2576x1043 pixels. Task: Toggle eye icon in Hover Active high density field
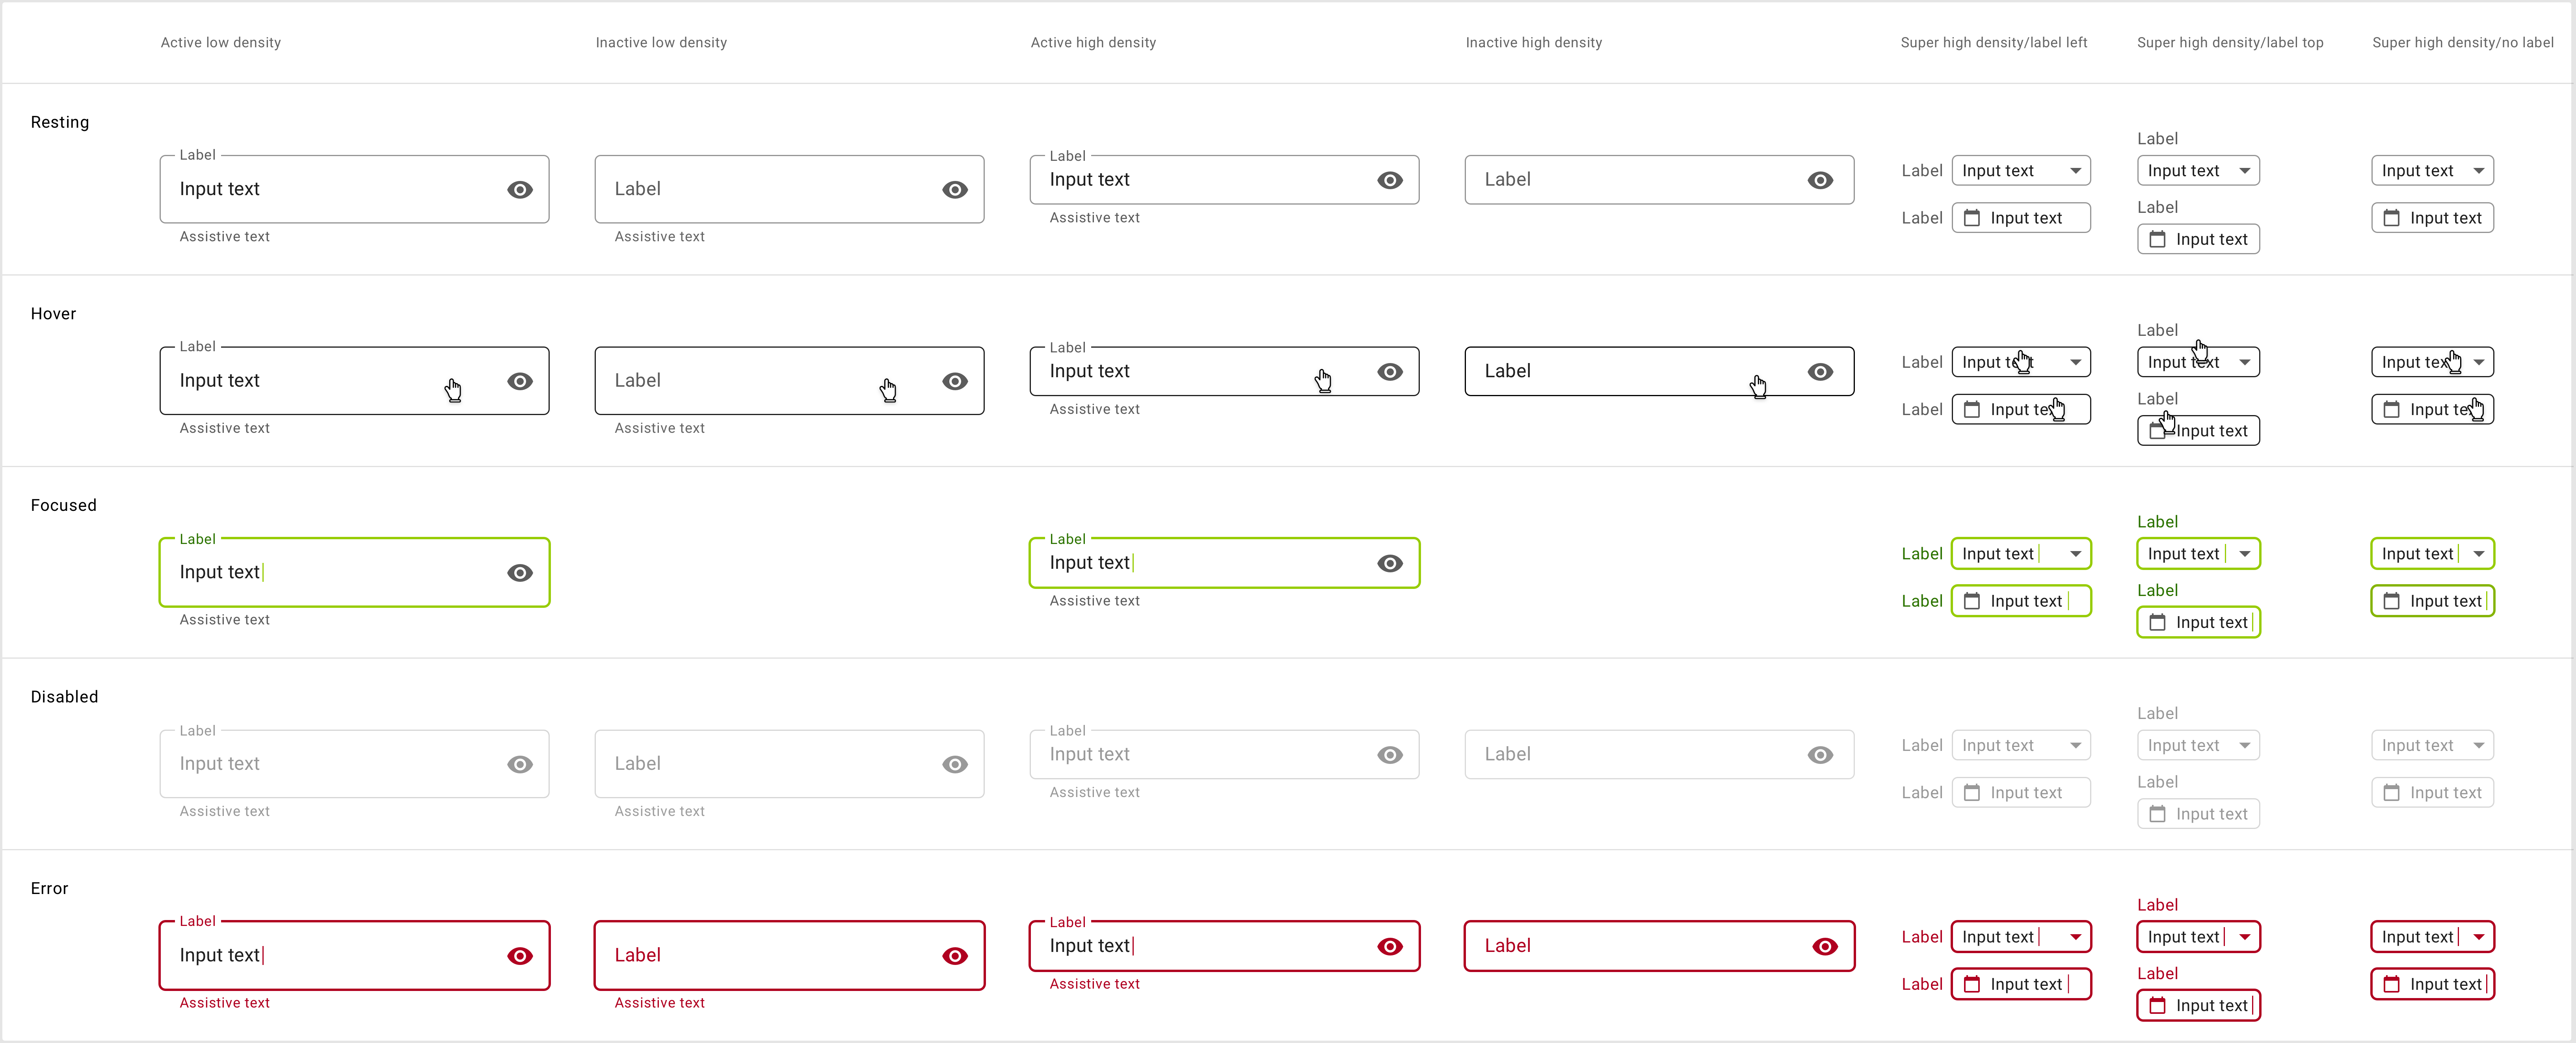pyautogui.click(x=1390, y=372)
